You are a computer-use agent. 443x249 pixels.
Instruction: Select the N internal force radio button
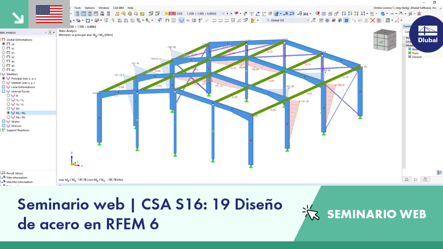click(x=8, y=96)
